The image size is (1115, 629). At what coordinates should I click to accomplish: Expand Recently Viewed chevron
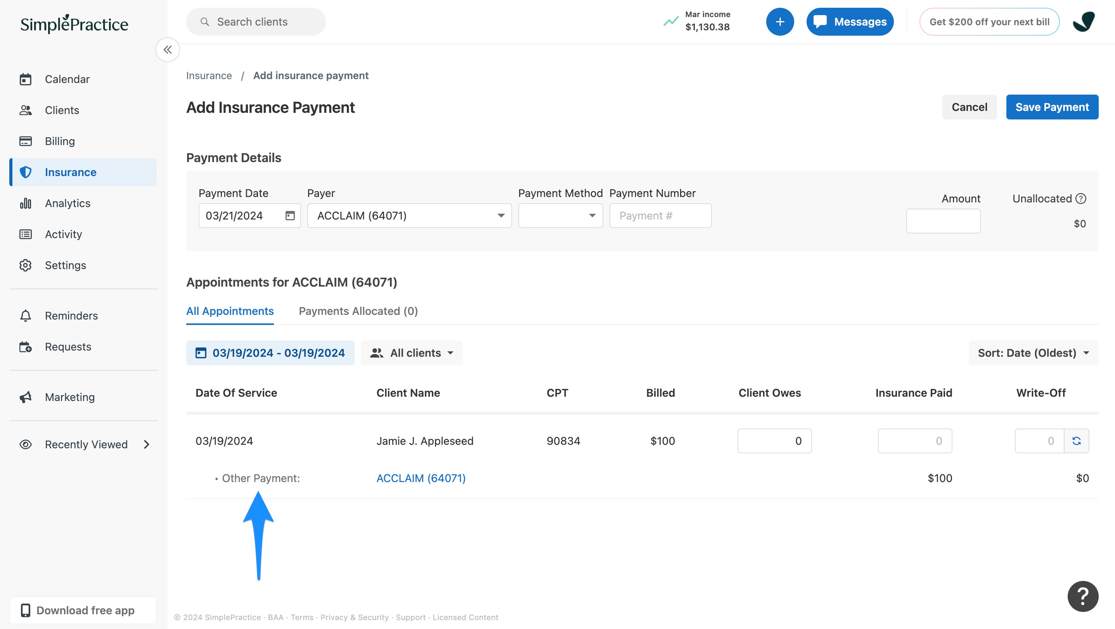pyautogui.click(x=147, y=444)
